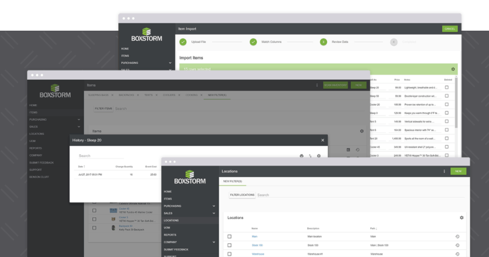Remove the Coolers filter tab
This screenshot has width=489, height=257.
(179, 95)
